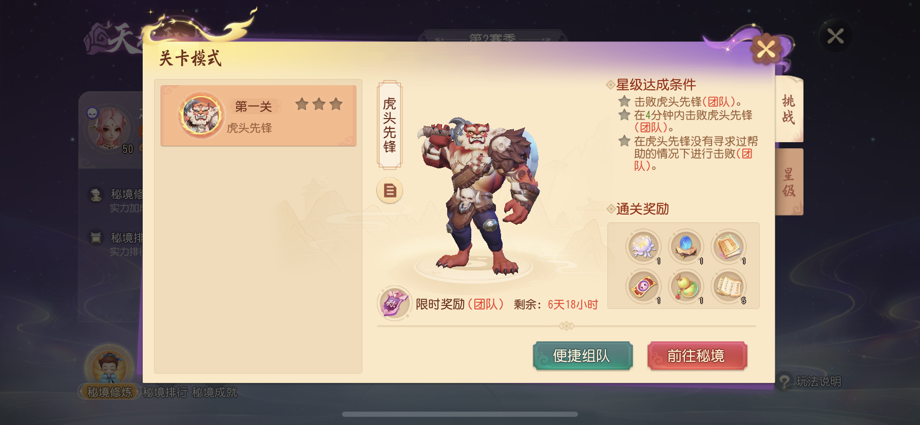920x425 pixels.
Task: Tap the gourd reward icon
Action: tap(686, 286)
